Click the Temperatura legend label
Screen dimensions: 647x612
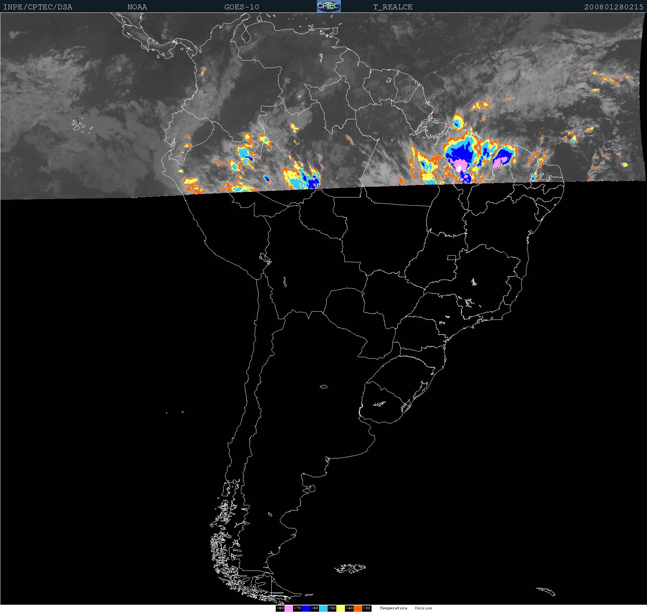tap(393, 608)
